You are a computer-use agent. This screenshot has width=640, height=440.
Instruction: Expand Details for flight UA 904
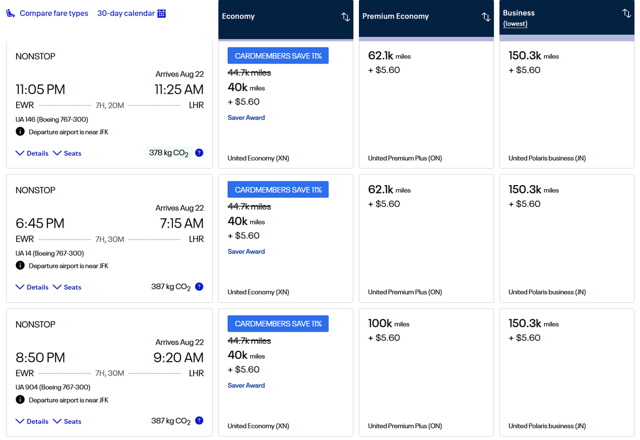(x=32, y=421)
